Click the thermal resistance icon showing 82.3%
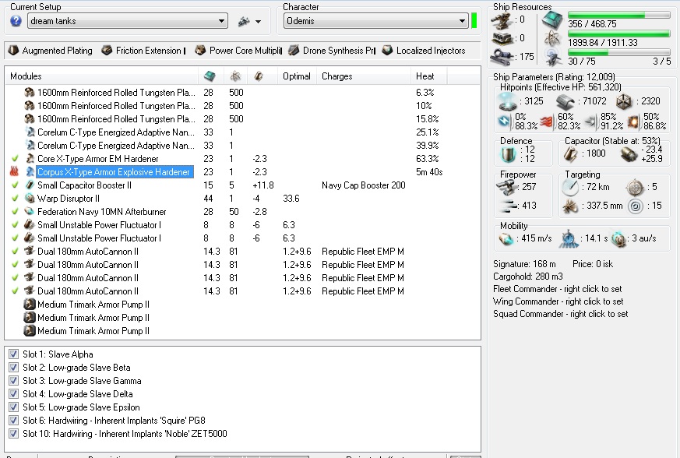680x458 pixels. 548,122
